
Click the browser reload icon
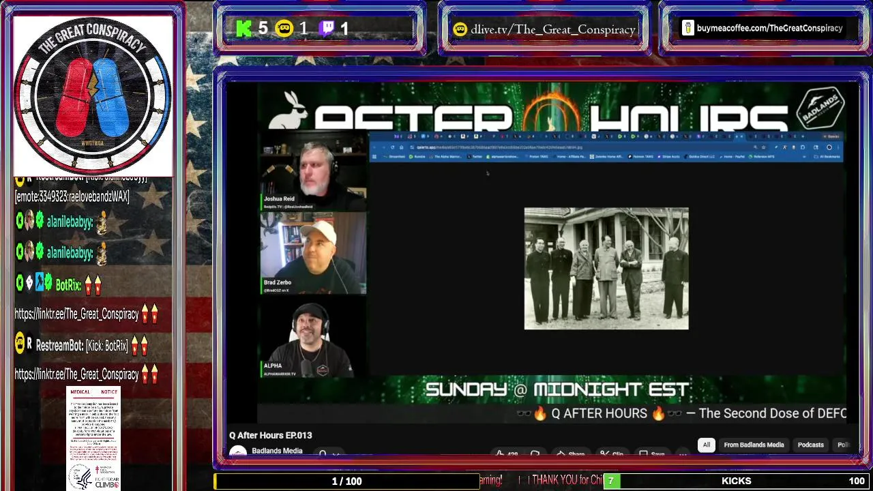(393, 147)
